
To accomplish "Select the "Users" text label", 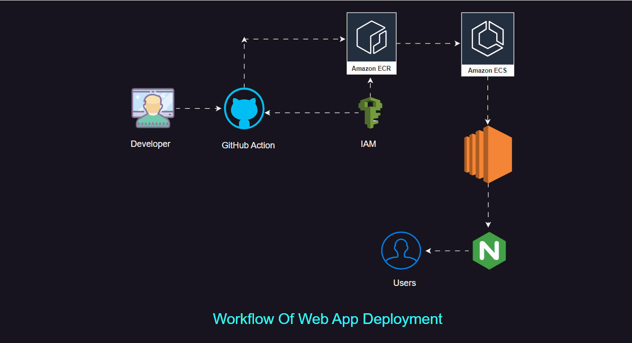I will click(x=404, y=283).
